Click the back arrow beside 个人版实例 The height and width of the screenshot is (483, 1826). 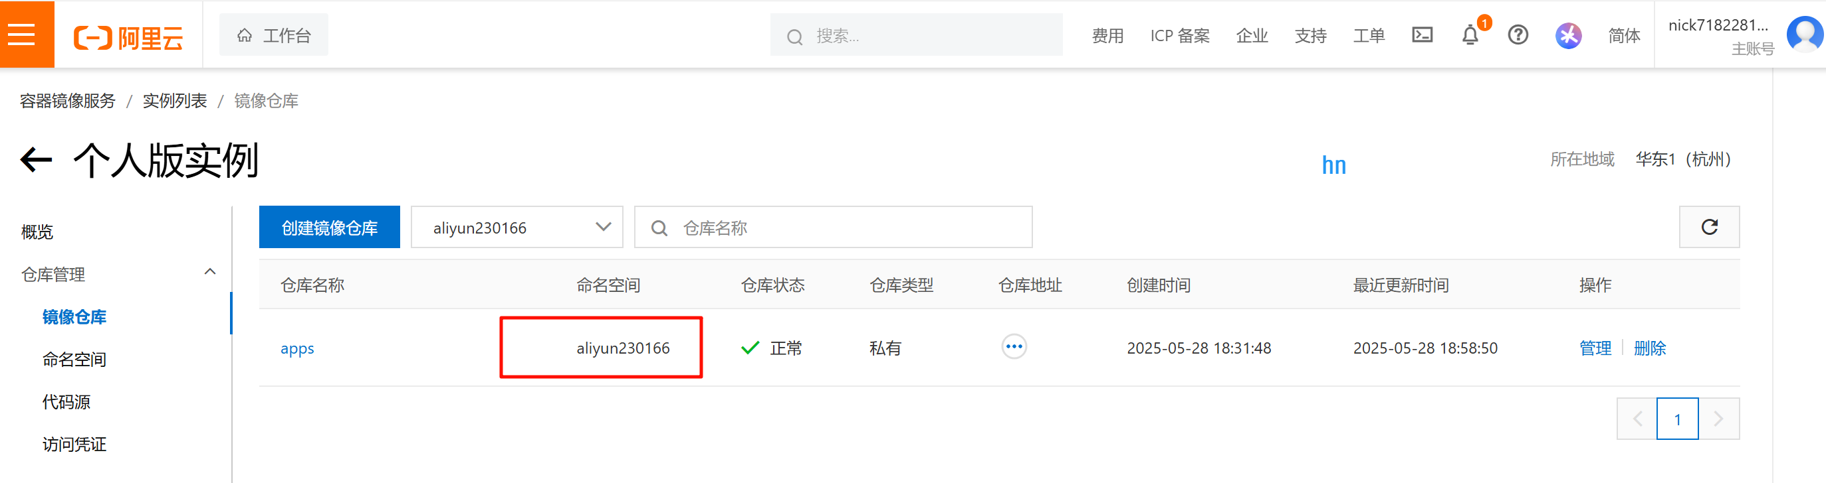36,160
